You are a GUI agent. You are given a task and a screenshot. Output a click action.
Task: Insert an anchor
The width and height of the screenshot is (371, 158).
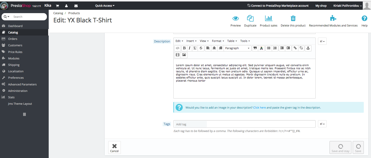click(x=308, y=48)
